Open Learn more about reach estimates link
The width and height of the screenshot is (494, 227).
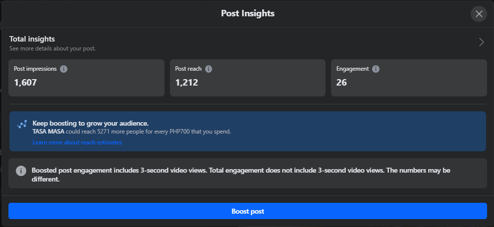tap(77, 142)
